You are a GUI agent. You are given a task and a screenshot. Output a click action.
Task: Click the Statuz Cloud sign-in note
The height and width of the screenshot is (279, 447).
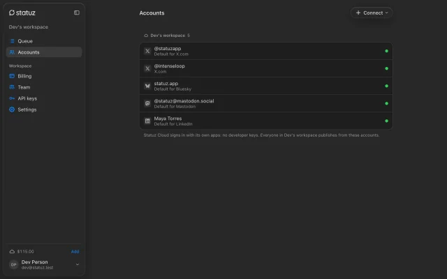261,135
